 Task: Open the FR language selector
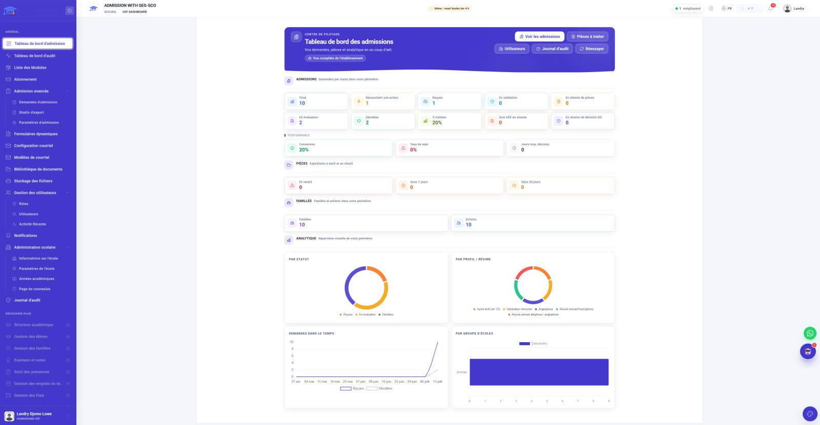pyautogui.click(x=726, y=8)
